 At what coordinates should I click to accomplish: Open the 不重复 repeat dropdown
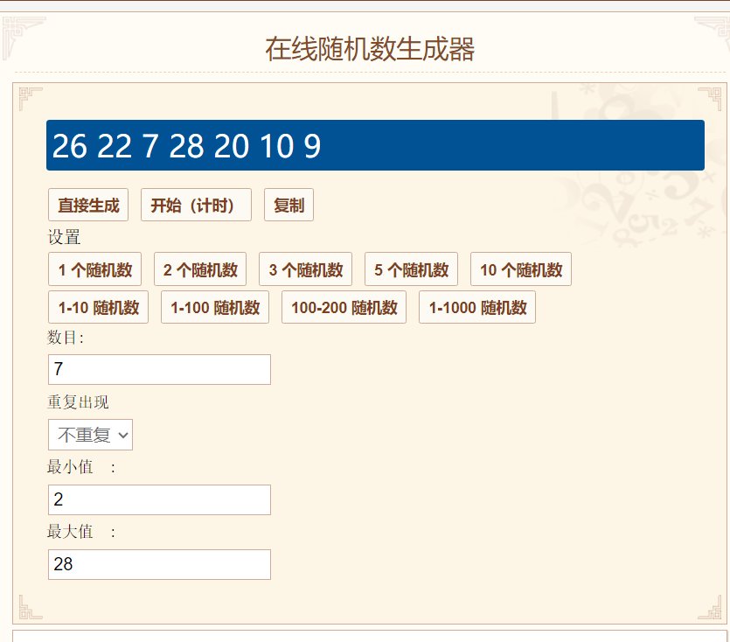coord(90,435)
